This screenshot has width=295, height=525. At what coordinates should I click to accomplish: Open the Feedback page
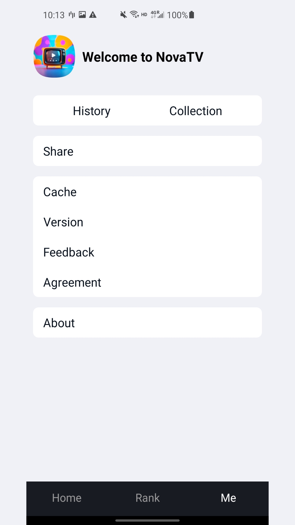147,252
